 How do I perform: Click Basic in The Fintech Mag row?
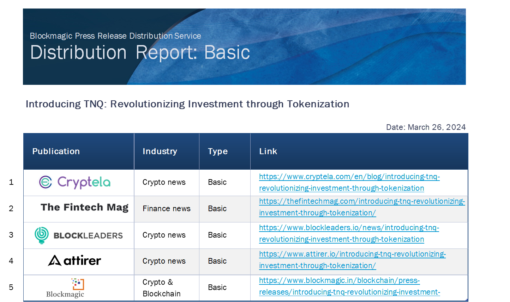(217, 209)
